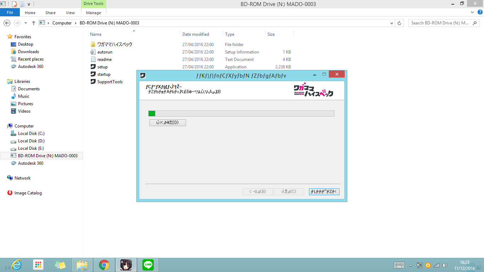Open Google Chrome from the taskbar

point(104,265)
